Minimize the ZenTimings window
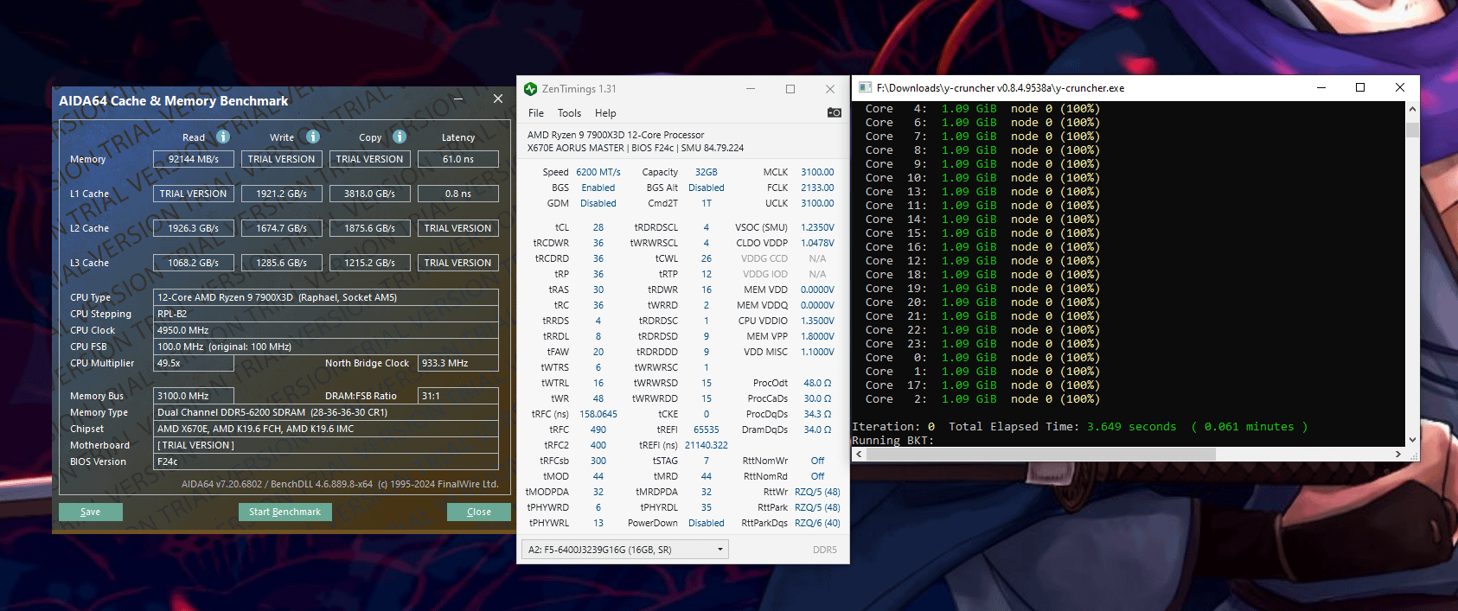 point(751,89)
